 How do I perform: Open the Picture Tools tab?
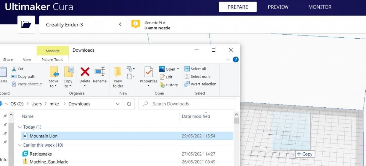click(52, 60)
